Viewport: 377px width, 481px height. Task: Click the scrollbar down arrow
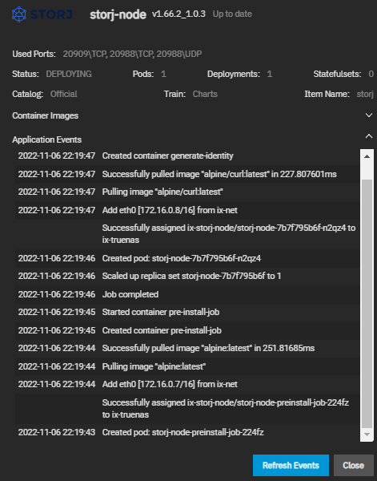point(367,435)
